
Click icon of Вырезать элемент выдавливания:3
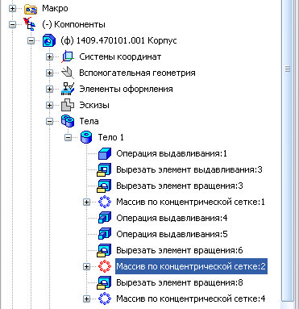pyautogui.click(x=104, y=170)
